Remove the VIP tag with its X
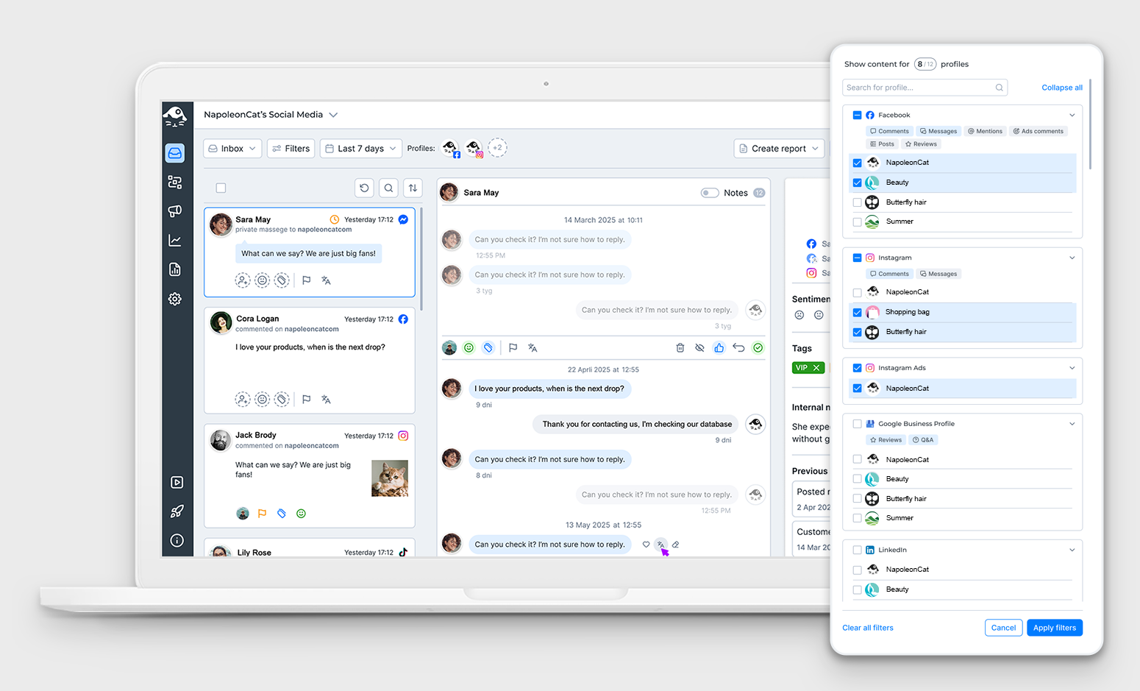Viewport: 1140px width, 691px height. 816,368
